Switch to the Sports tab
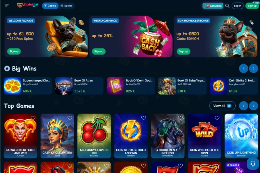 pyautogui.click(x=67, y=6)
